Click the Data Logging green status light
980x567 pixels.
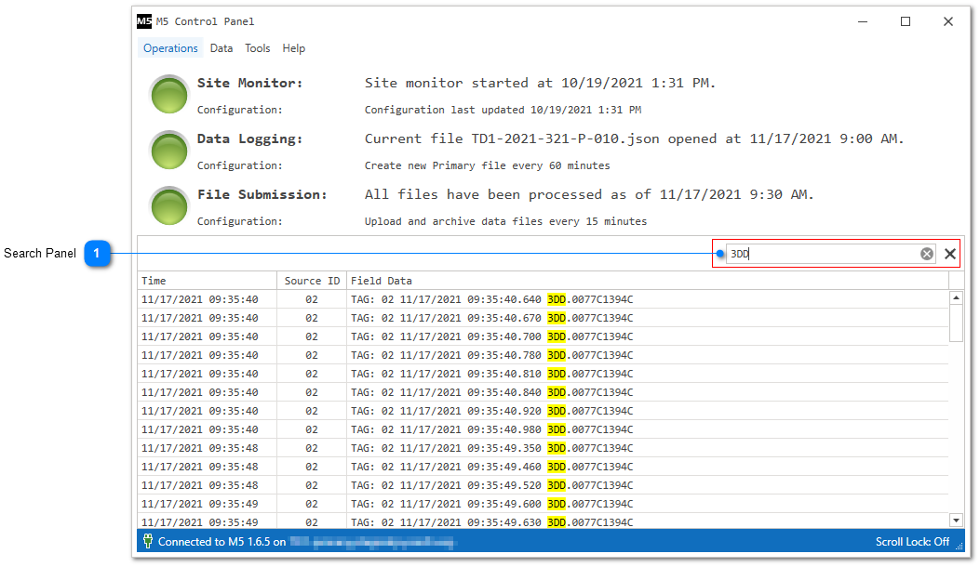click(169, 151)
